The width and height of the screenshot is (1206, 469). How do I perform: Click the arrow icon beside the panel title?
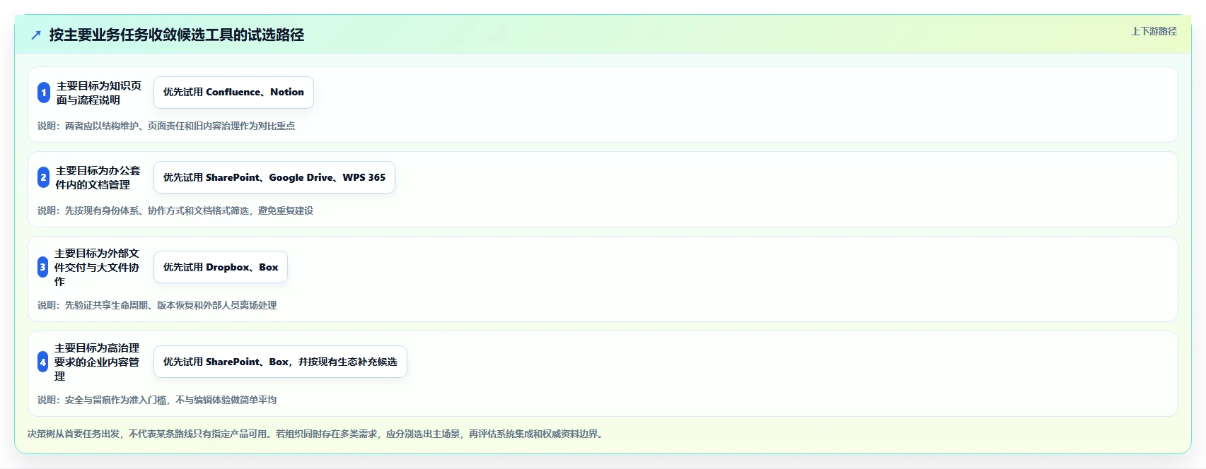coord(36,35)
